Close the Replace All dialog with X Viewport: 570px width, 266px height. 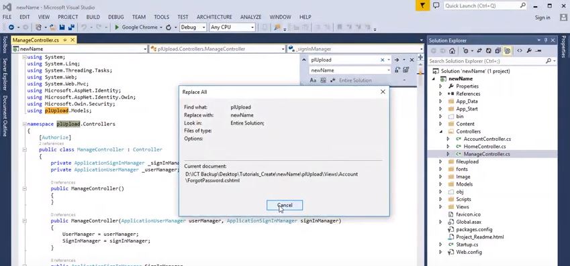pyautogui.click(x=383, y=92)
